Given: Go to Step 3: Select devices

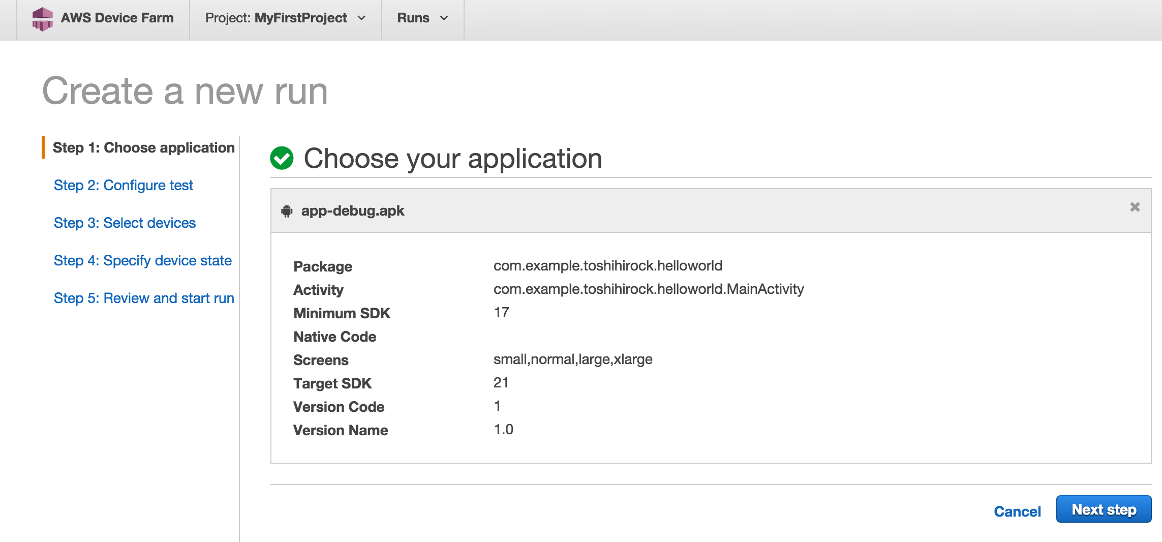Looking at the screenshot, I should pyautogui.click(x=125, y=223).
